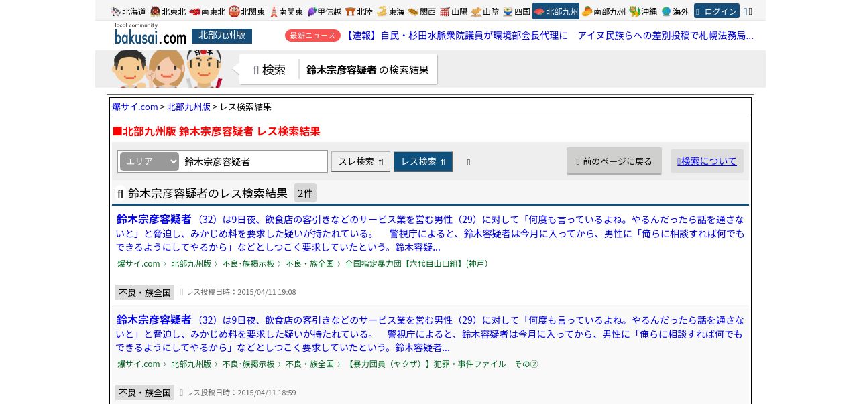
Task: Open the 甲信越 region link
Action: point(325,11)
